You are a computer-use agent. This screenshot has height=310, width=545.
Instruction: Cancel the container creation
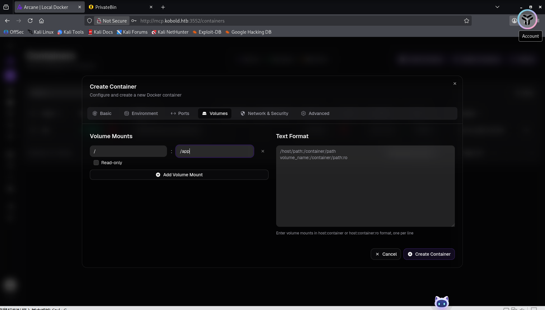386,254
